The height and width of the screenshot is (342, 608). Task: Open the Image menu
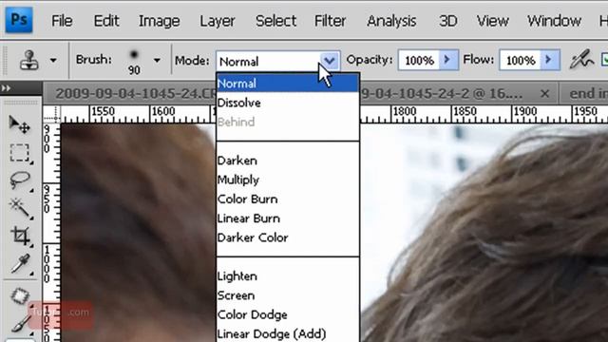pyautogui.click(x=159, y=21)
